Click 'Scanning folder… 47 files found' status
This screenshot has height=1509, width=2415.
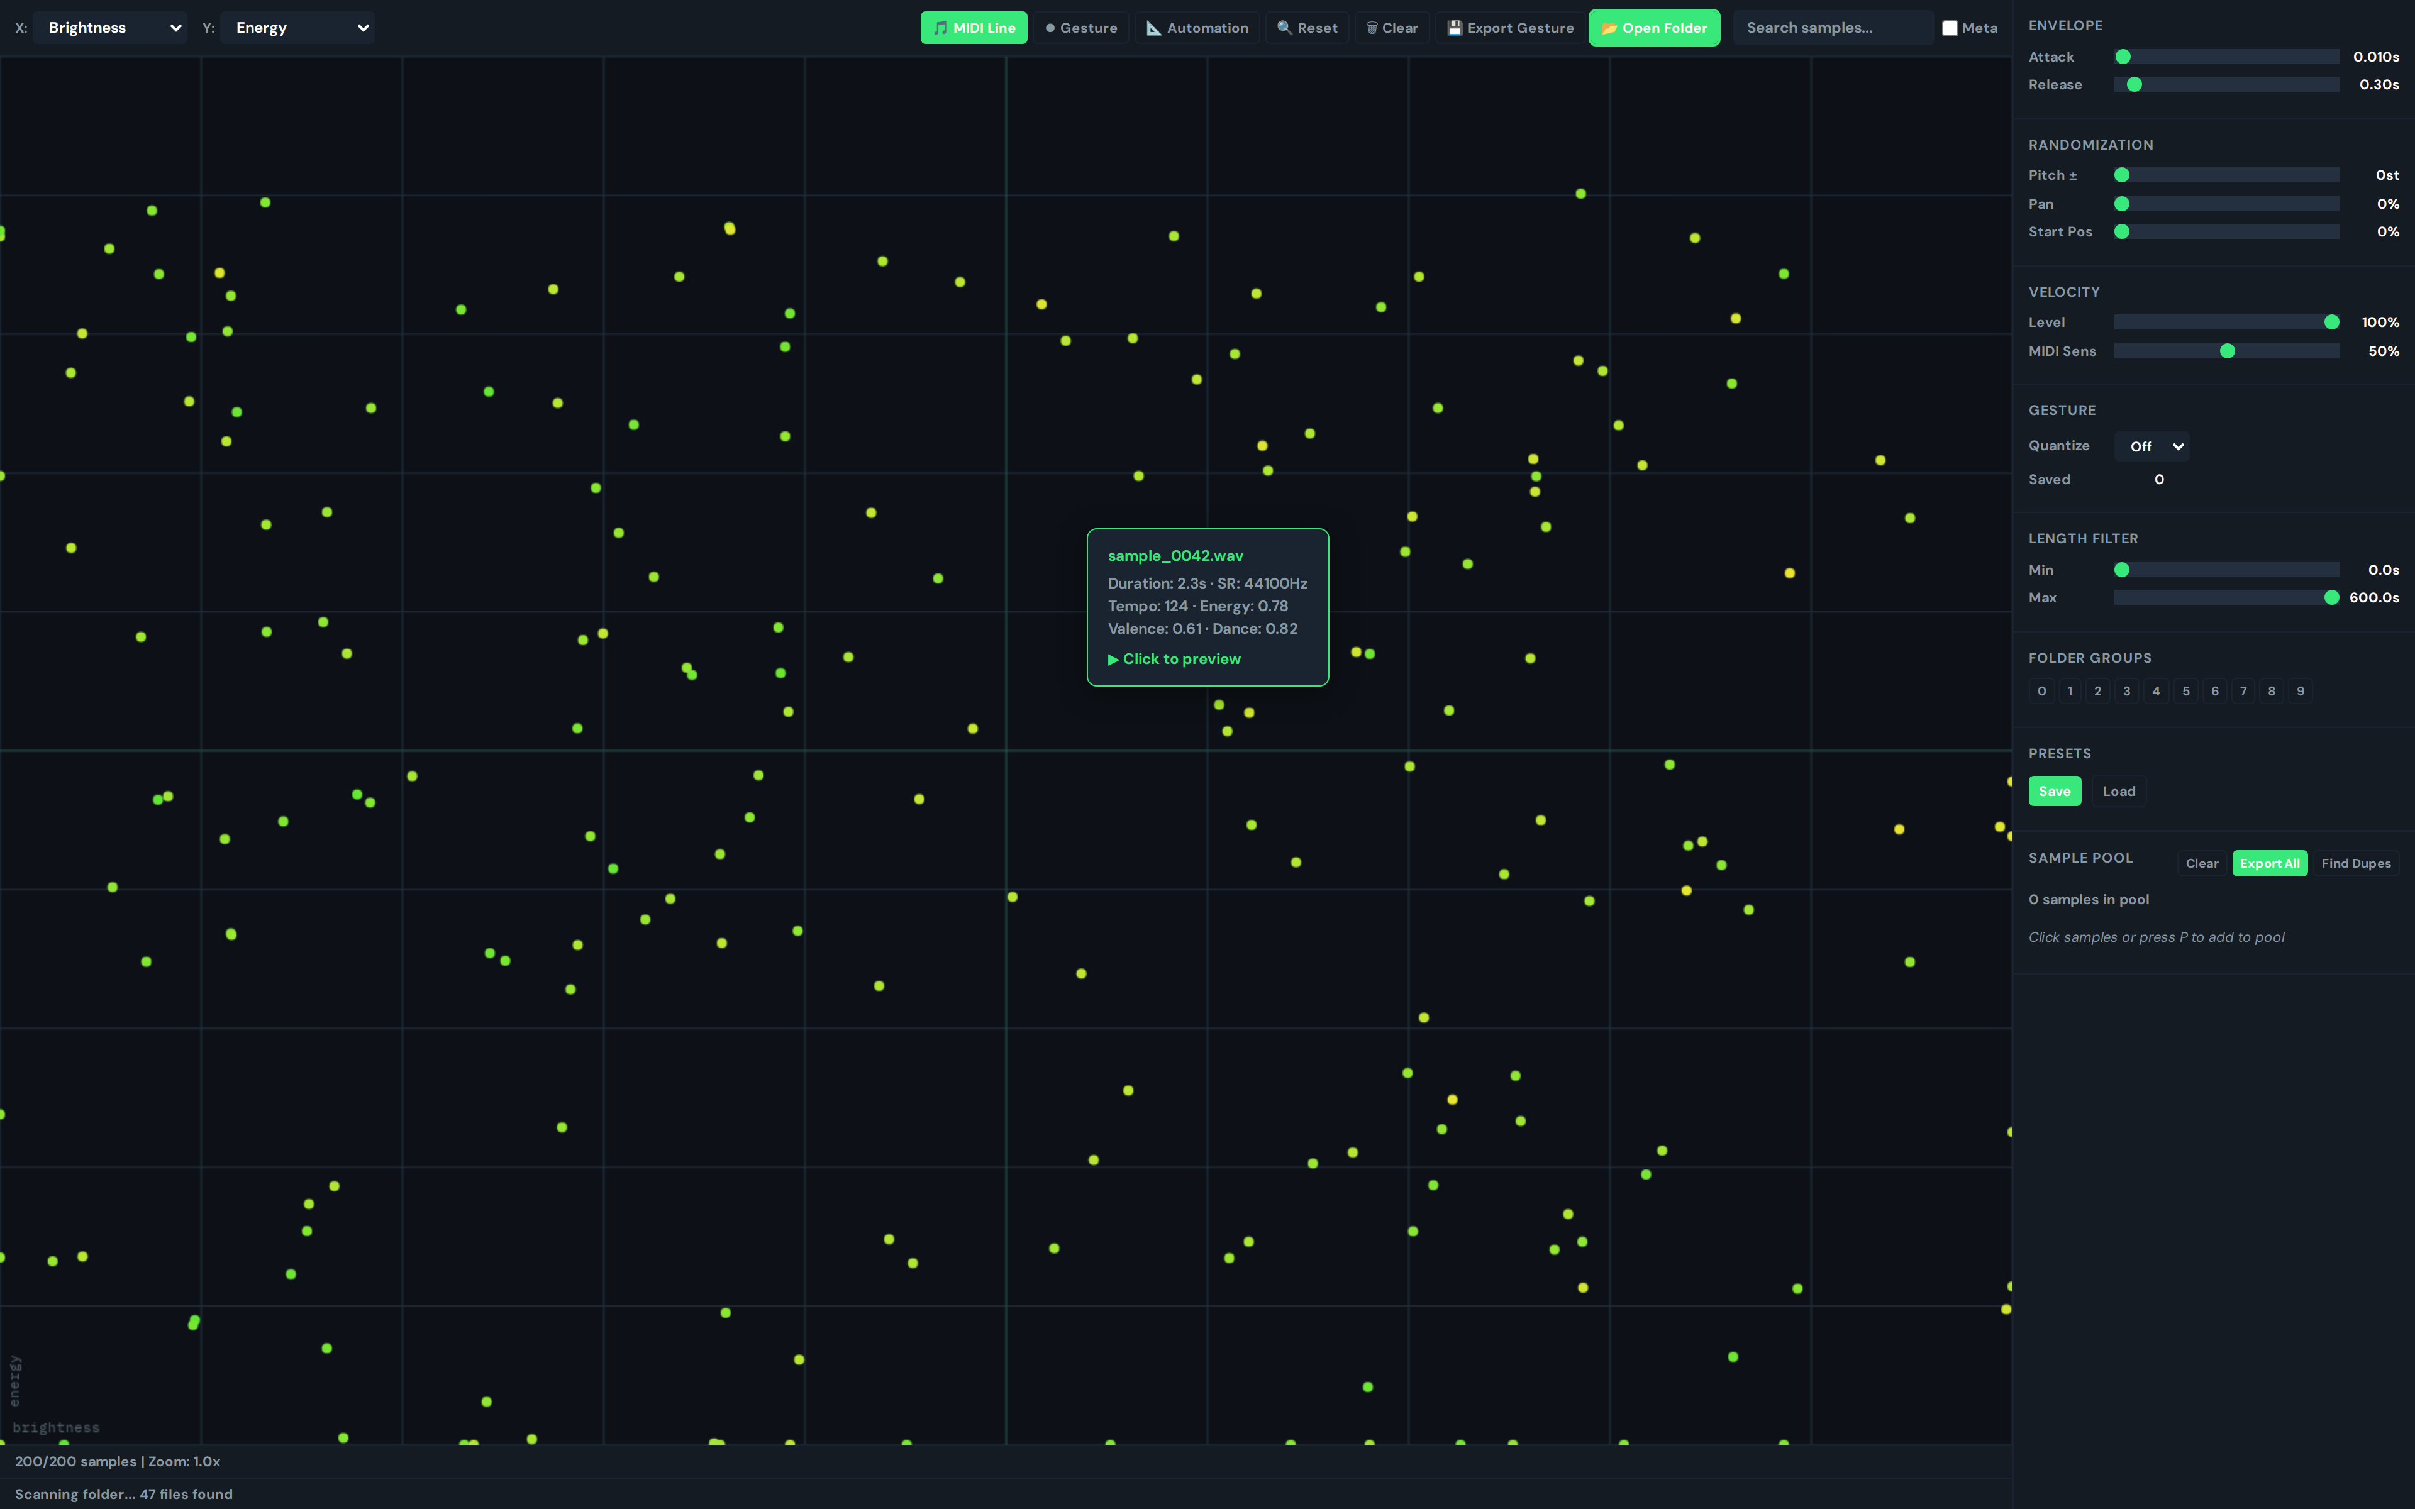124,1494
